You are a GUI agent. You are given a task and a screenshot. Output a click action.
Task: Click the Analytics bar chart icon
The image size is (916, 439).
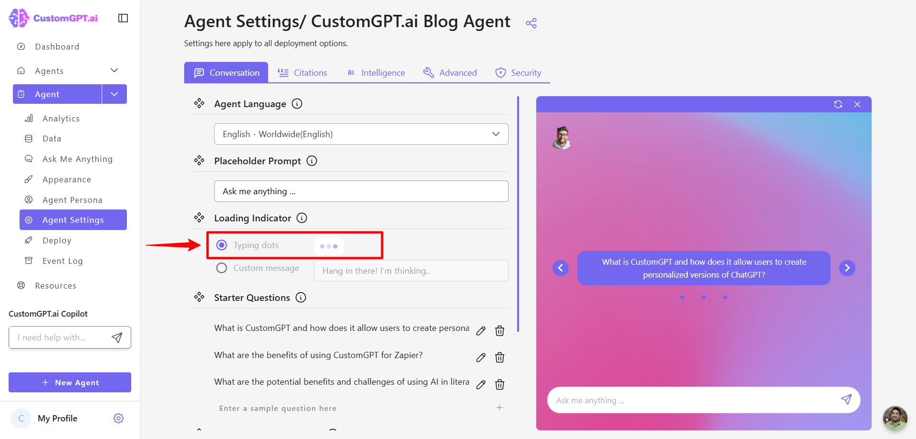29,119
